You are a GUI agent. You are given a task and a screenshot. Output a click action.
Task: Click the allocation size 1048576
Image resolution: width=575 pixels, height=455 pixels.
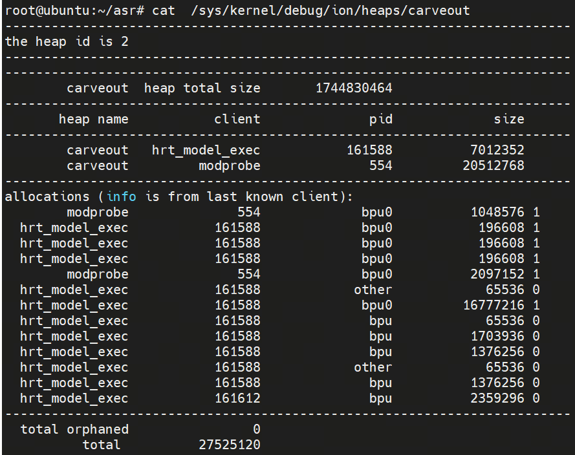(497, 212)
